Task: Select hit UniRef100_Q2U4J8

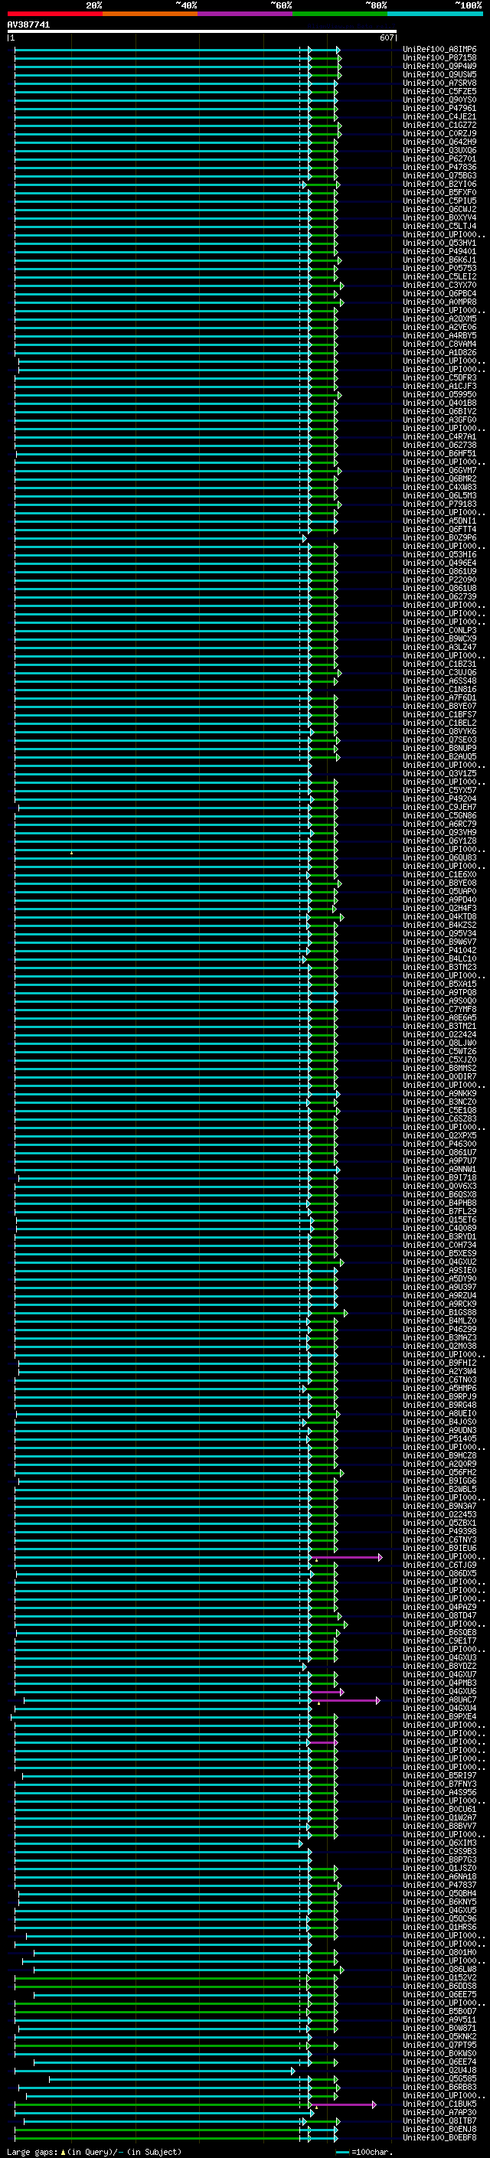Action: point(439,2069)
